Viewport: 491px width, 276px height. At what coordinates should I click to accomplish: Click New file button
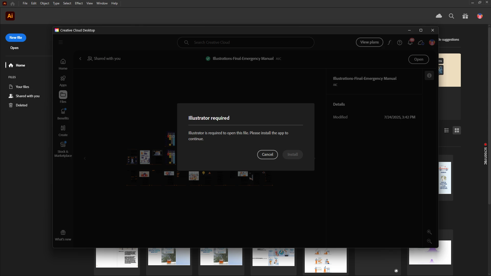point(16,38)
